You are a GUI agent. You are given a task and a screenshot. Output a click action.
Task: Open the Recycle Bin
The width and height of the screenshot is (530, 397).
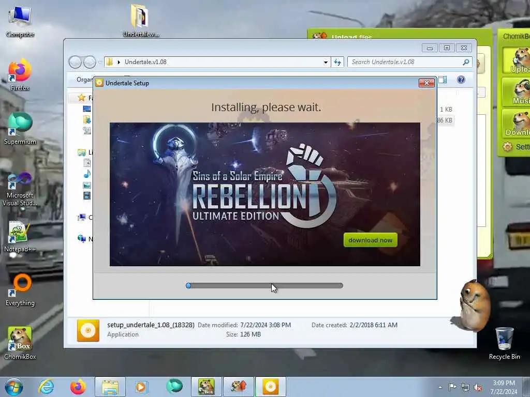[504, 343]
